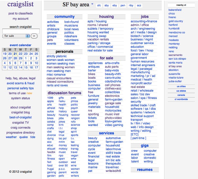
Task: Expand the cl worldwide list
Action: (181, 99)
